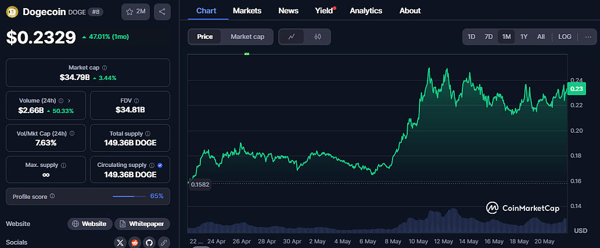Click the Total supply info icon
The image size is (600, 248).
coord(148,133)
